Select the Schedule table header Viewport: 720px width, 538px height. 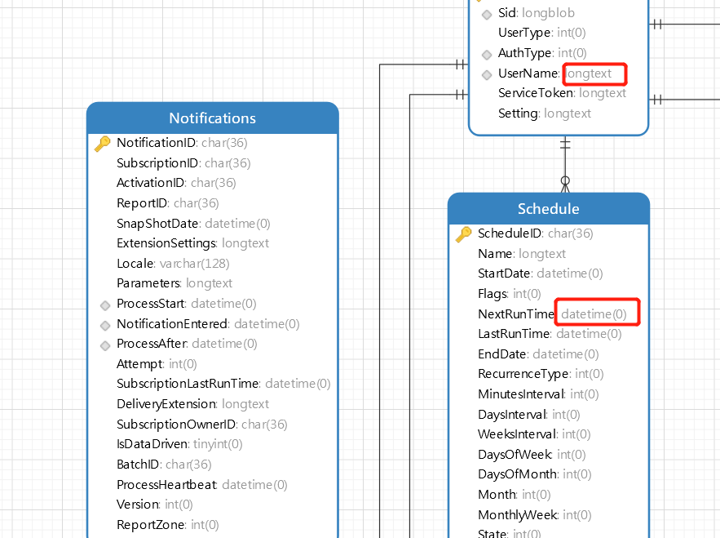(x=549, y=209)
